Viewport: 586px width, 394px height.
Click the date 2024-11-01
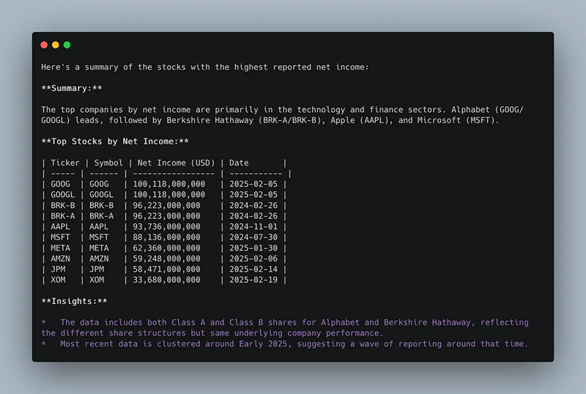pos(253,226)
